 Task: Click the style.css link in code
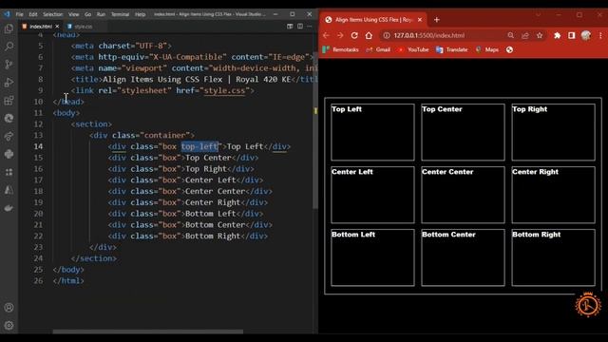(x=224, y=90)
